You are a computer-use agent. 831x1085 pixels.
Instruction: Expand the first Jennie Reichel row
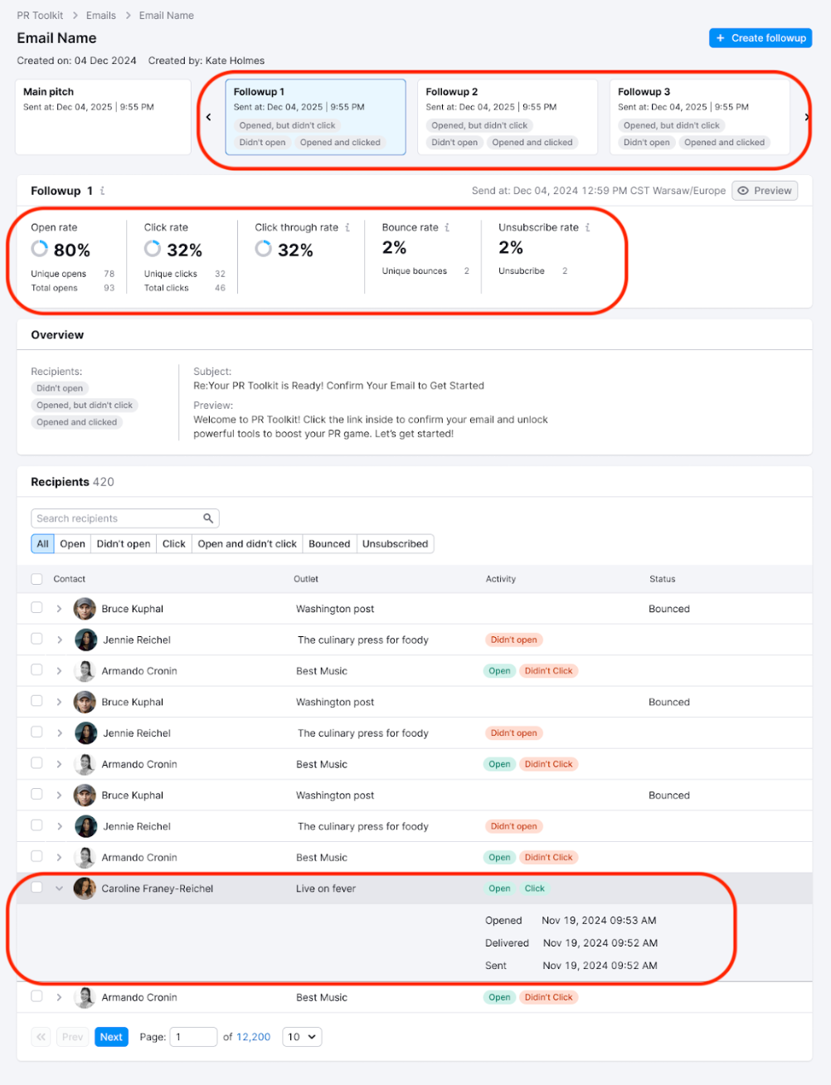(x=59, y=640)
